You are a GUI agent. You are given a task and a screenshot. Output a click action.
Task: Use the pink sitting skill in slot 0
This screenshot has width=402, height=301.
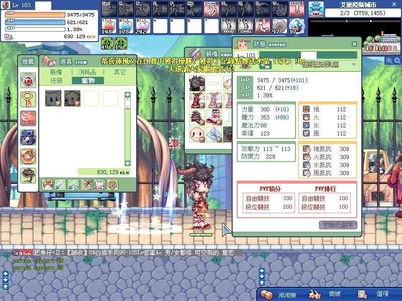click(x=262, y=26)
